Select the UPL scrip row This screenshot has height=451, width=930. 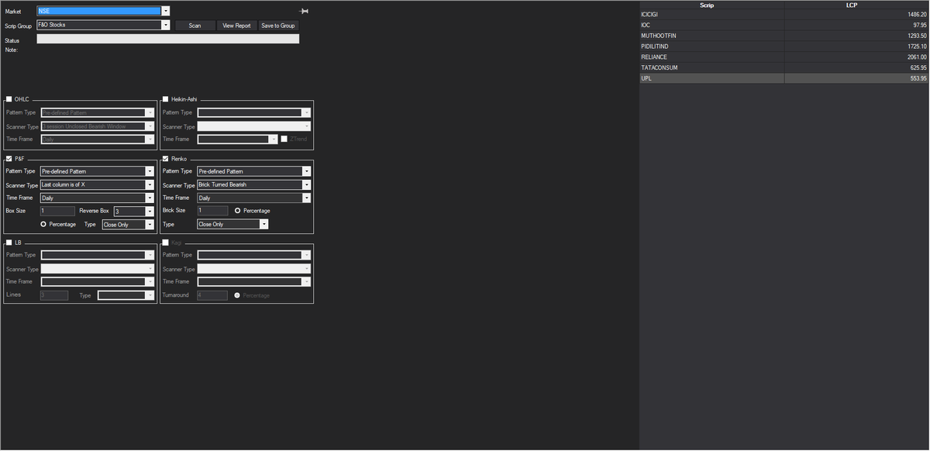click(784, 79)
